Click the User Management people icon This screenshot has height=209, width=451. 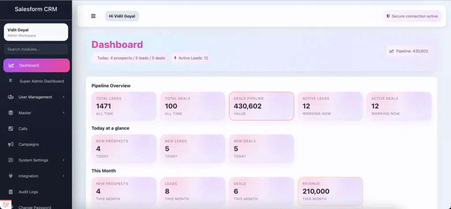tap(11, 97)
